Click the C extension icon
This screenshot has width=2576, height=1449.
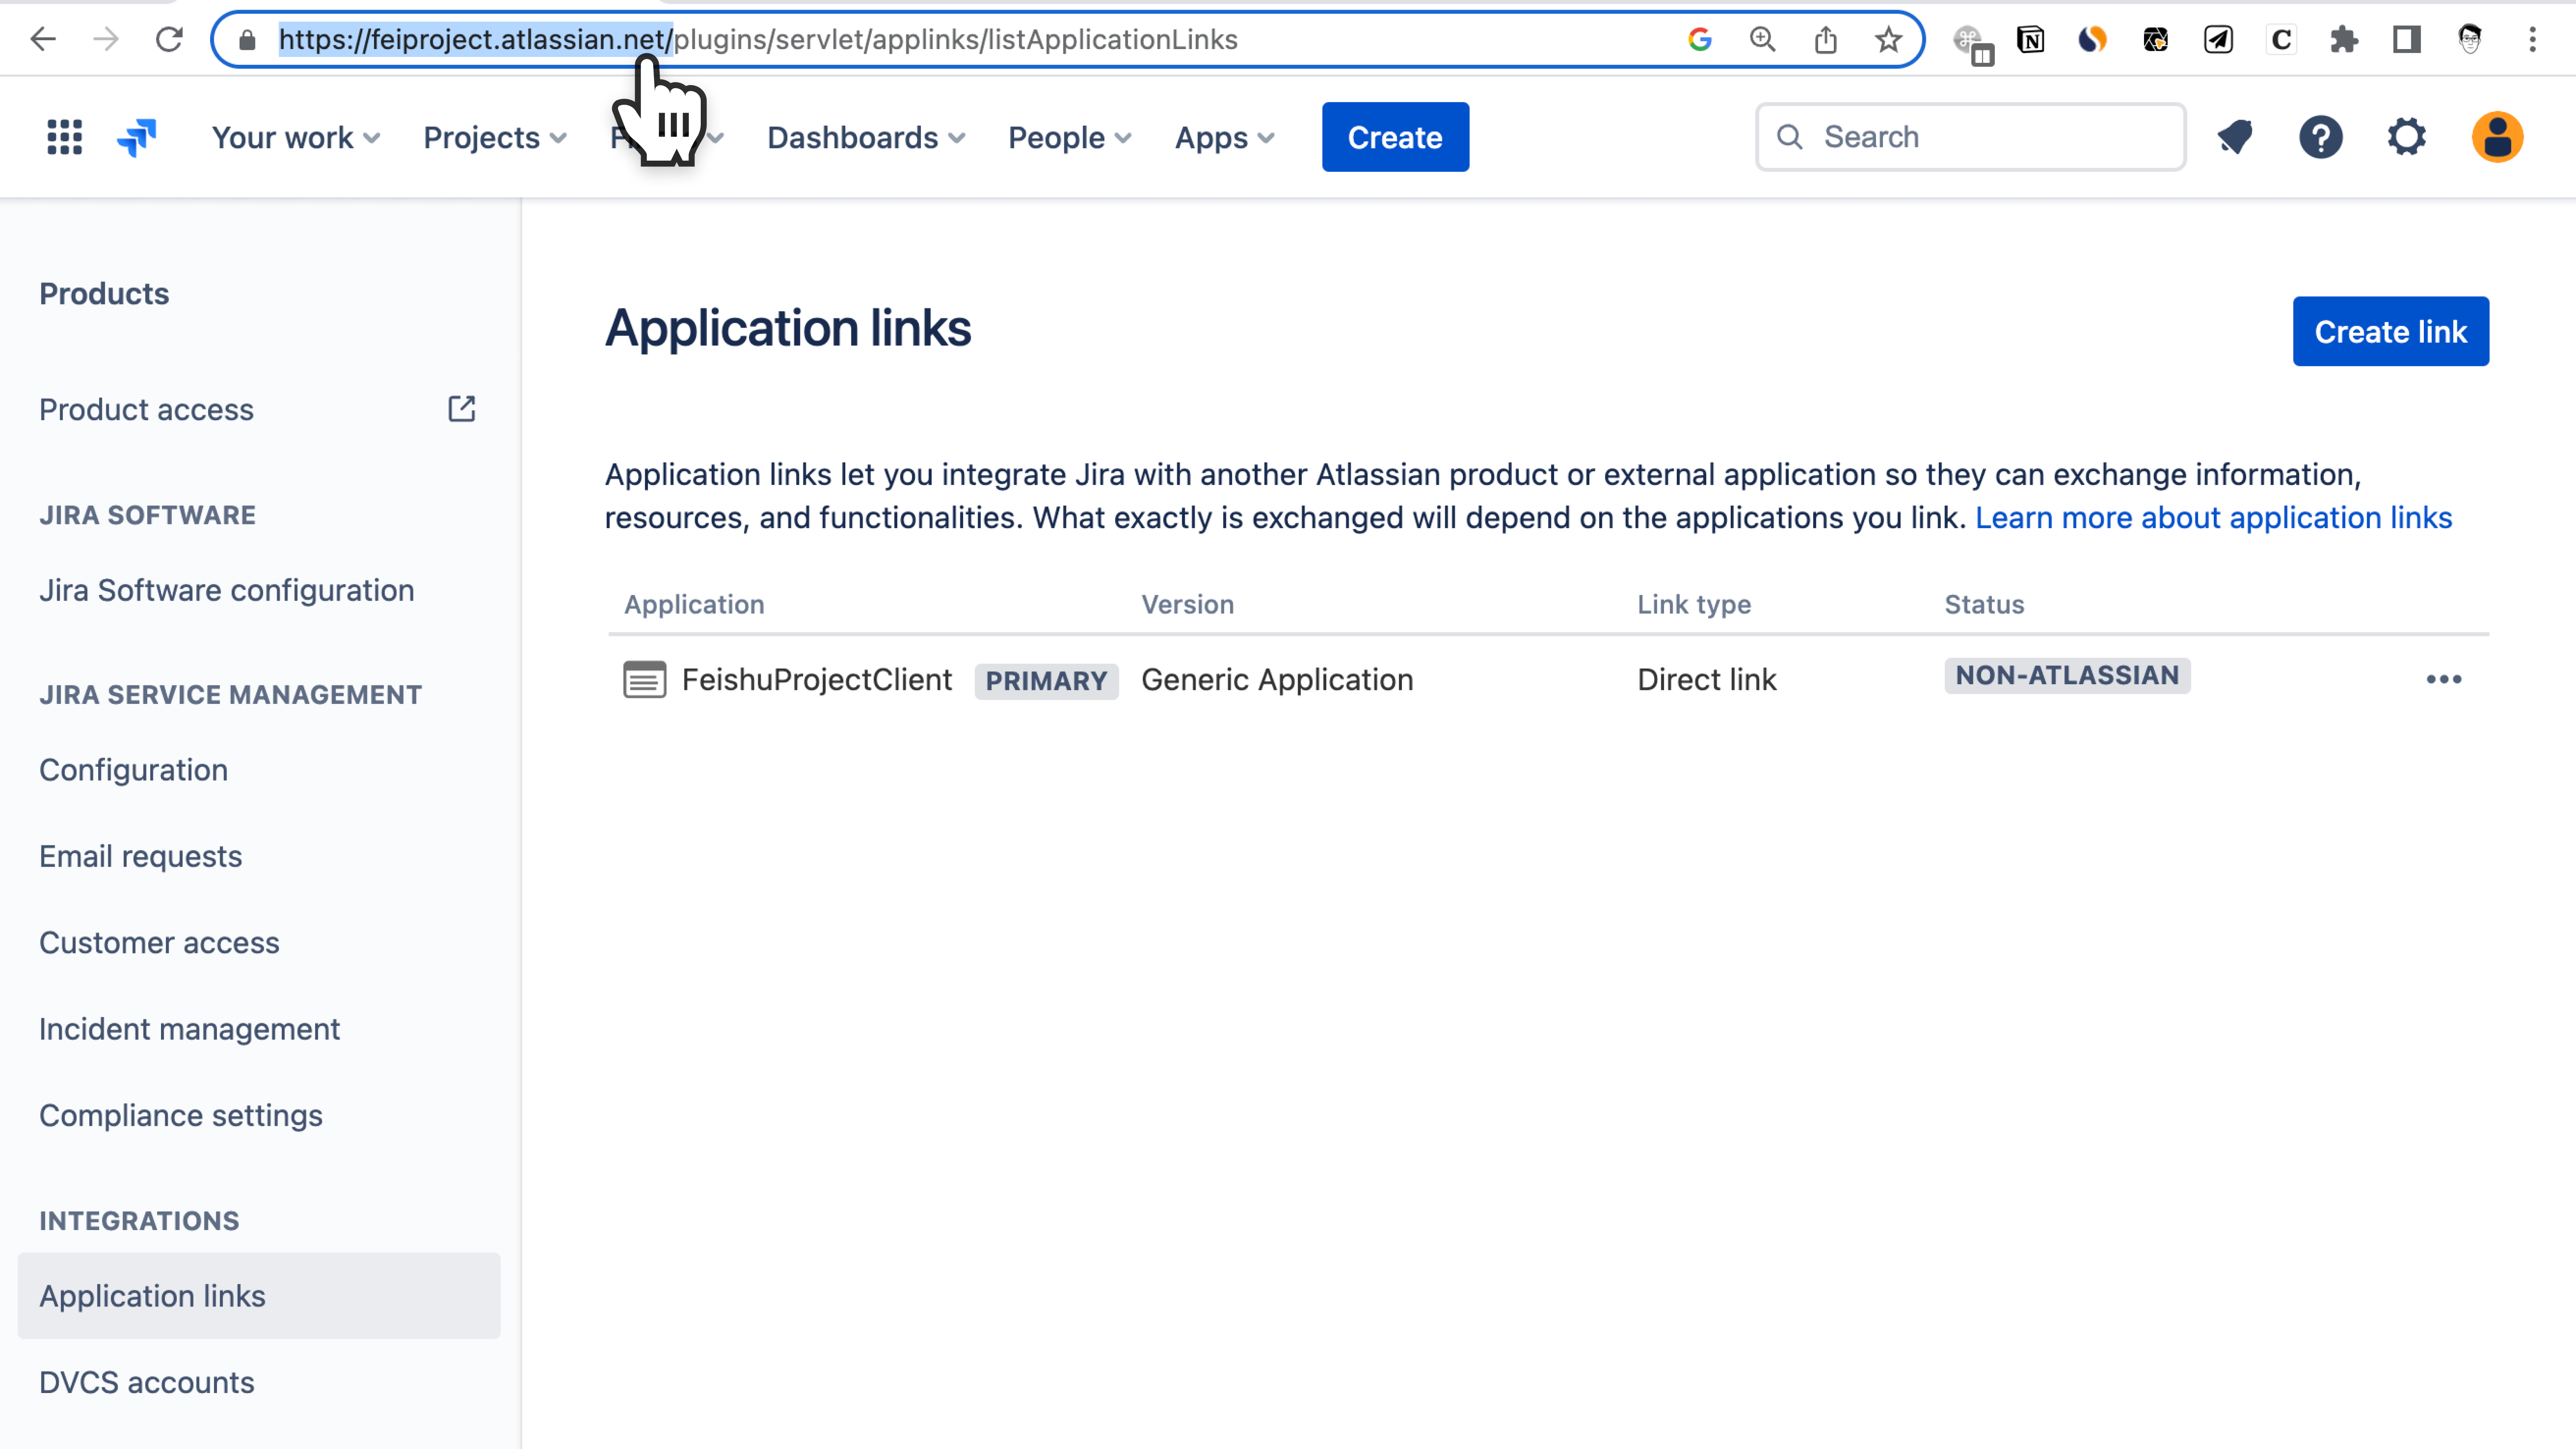point(2281,40)
